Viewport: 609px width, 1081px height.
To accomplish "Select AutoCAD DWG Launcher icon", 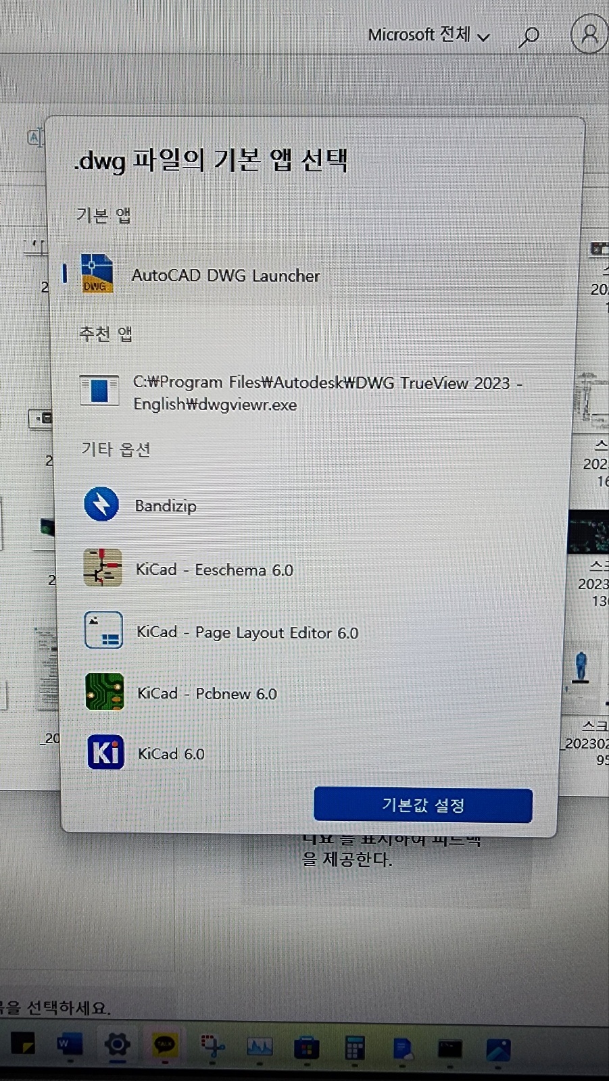I will pyautogui.click(x=97, y=274).
